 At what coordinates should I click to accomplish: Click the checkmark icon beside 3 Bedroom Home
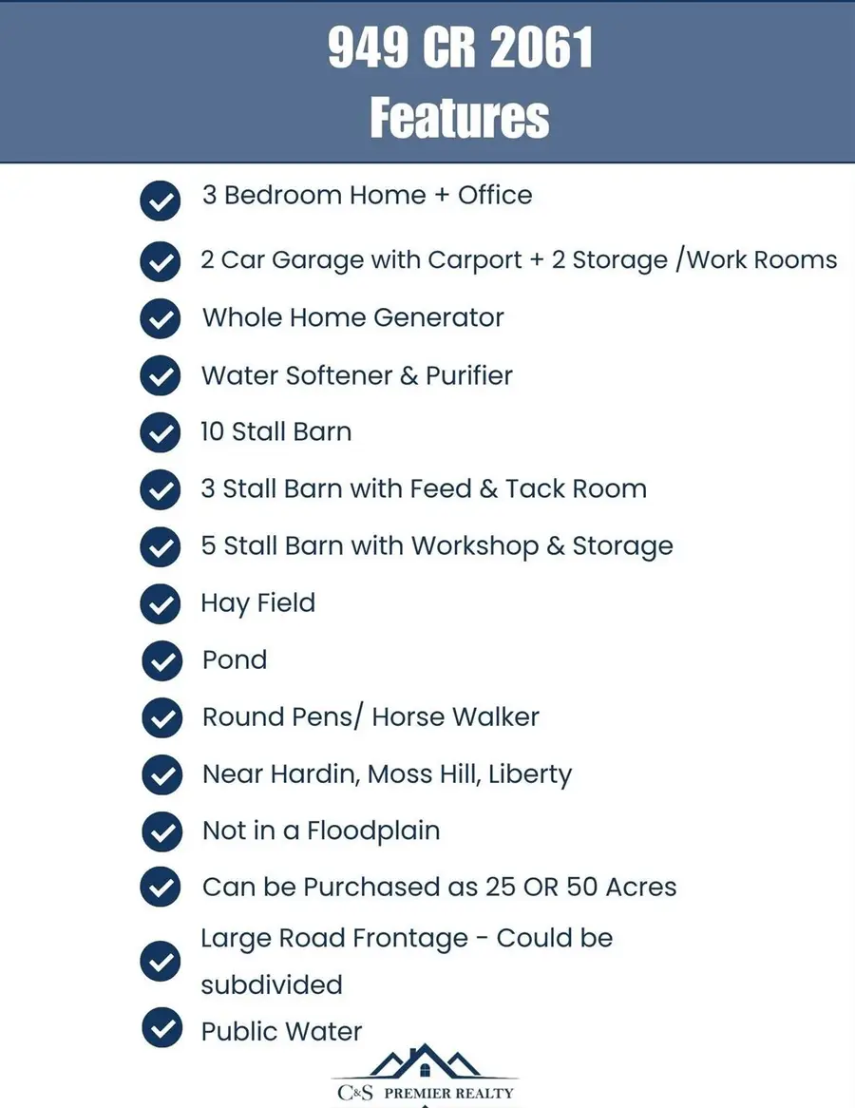pos(161,202)
